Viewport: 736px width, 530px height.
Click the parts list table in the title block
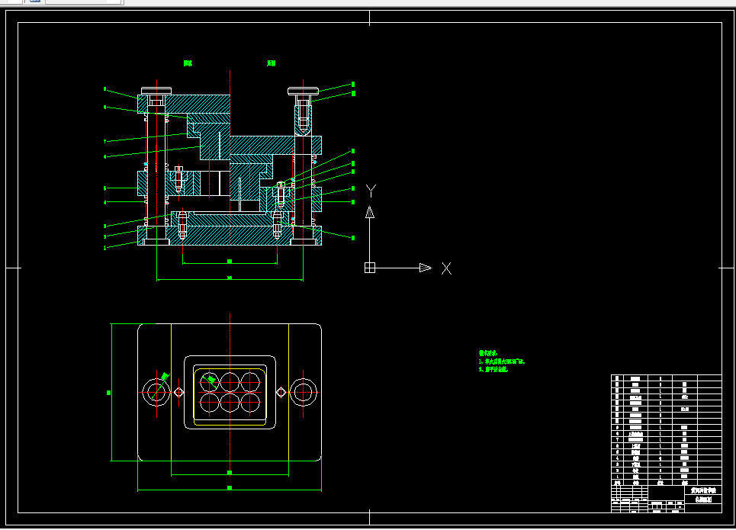click(666, 430)
